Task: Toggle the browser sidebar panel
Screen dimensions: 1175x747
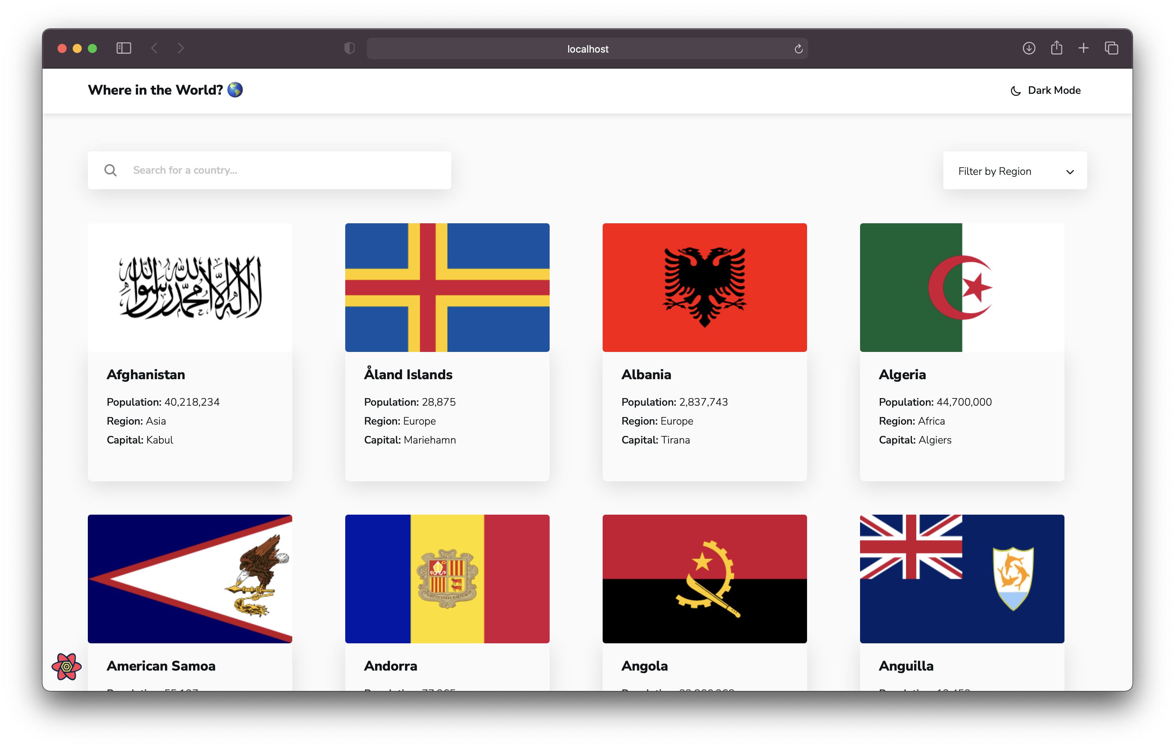Action: click(x=124, y=48)
